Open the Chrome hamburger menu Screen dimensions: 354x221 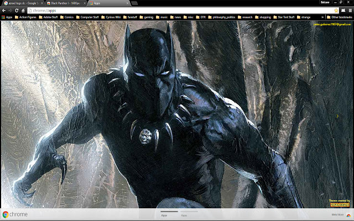[350, 10]
